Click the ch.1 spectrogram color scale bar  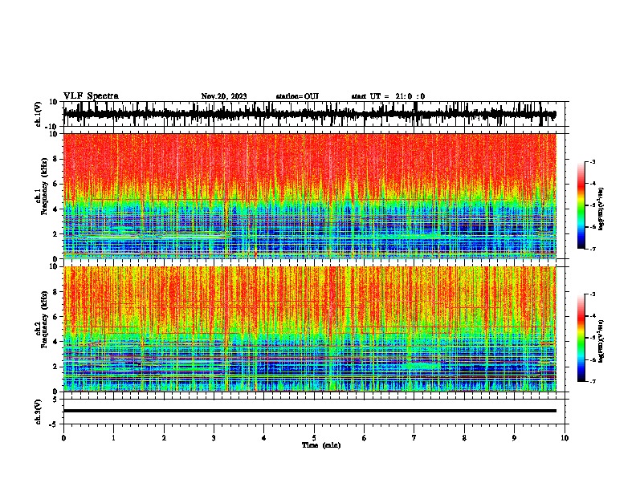581,205
